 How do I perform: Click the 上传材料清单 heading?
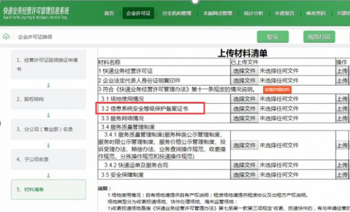[x=243, y=53]
